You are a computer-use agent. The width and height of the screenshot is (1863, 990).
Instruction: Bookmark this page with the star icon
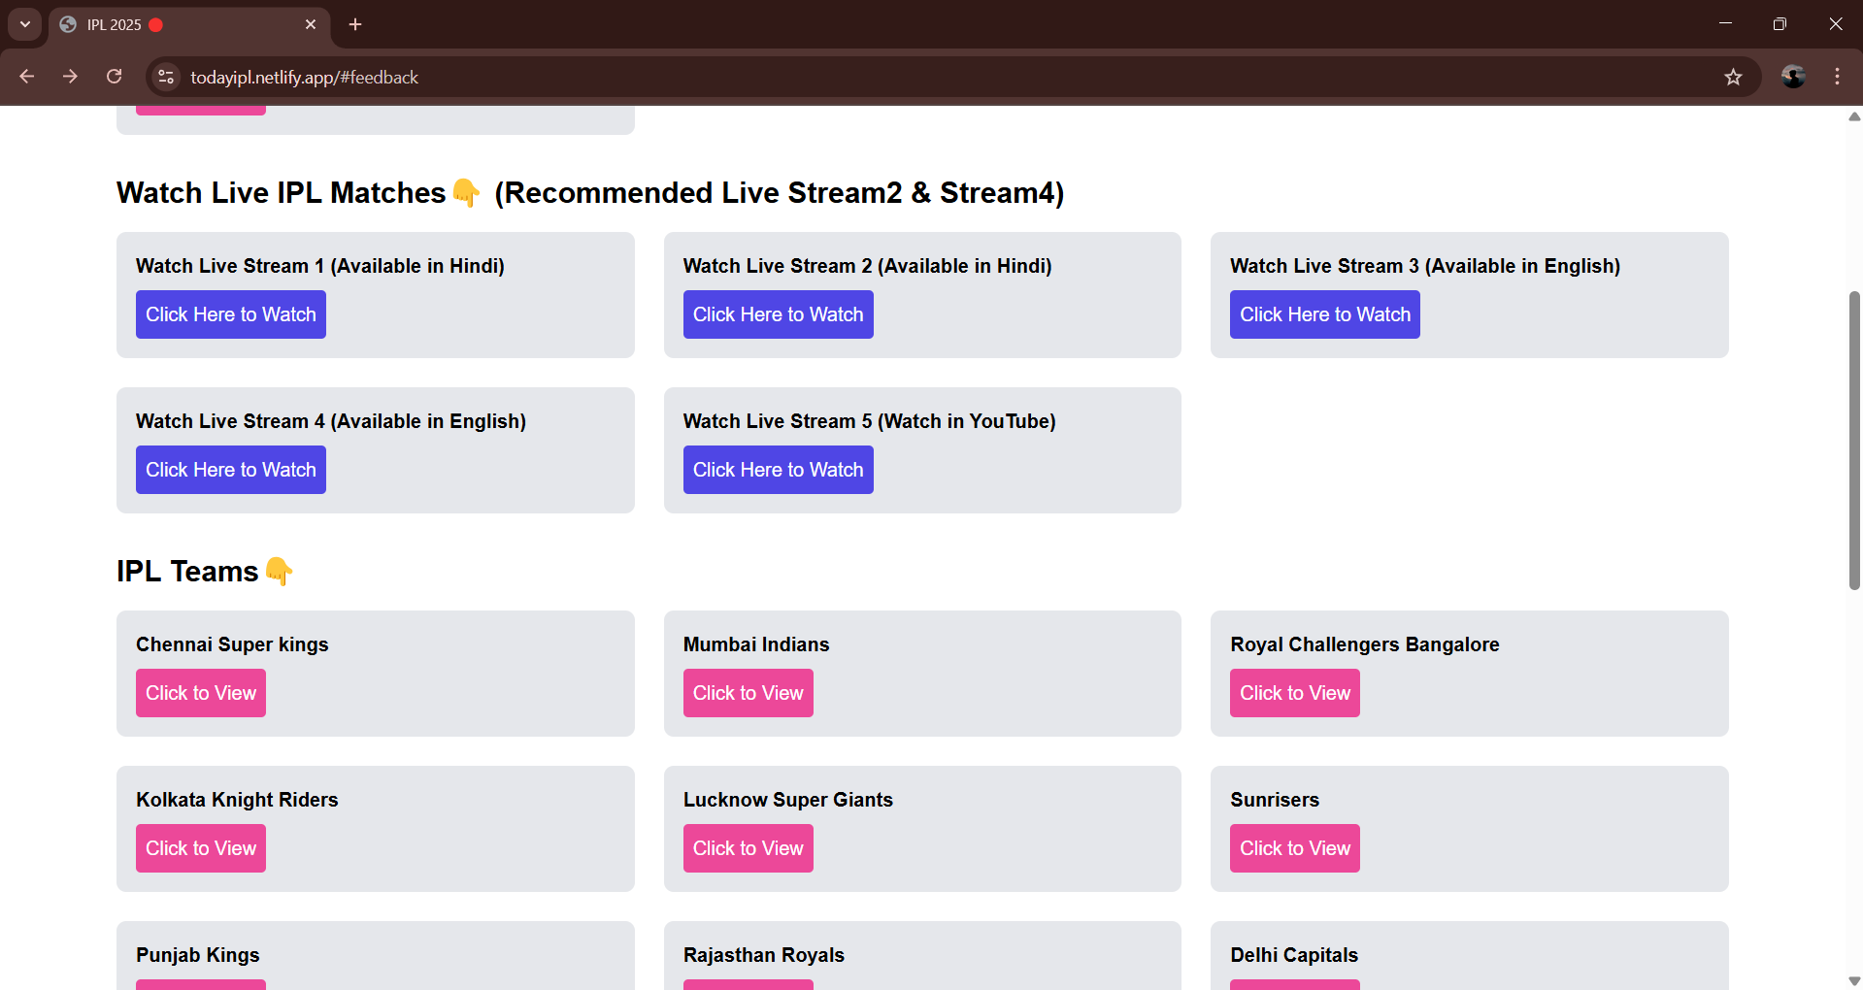pos(1734,77)
